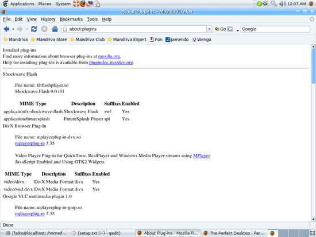
Task: Click the network connection tray icon
Action: [266, 3]
